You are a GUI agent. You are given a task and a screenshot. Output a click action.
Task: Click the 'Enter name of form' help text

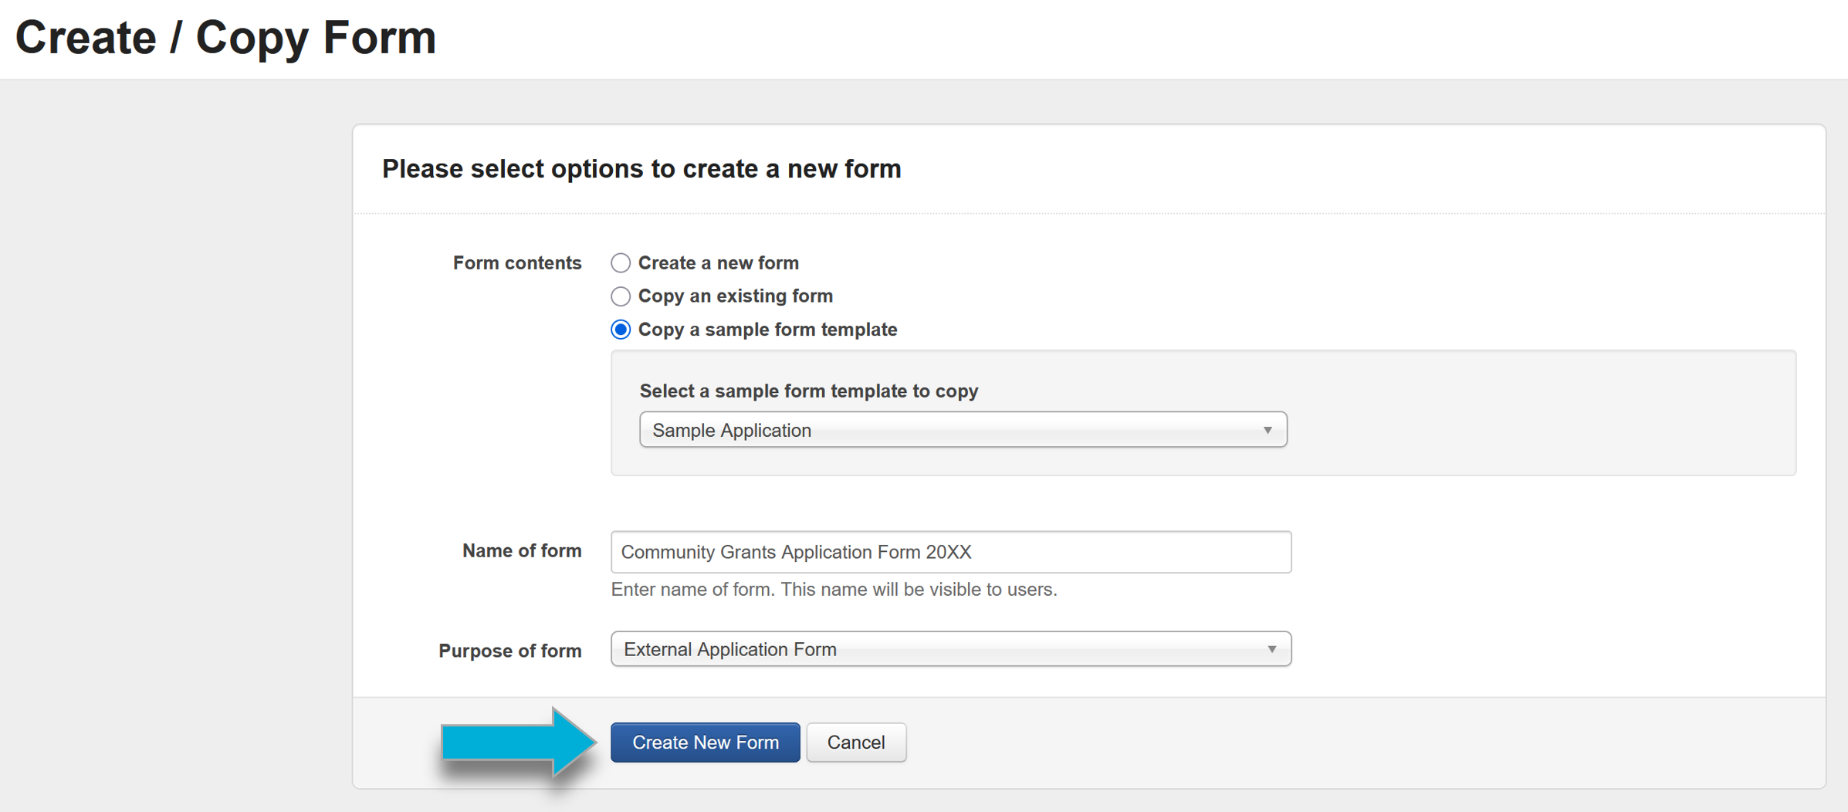click(x=834, y=590)
